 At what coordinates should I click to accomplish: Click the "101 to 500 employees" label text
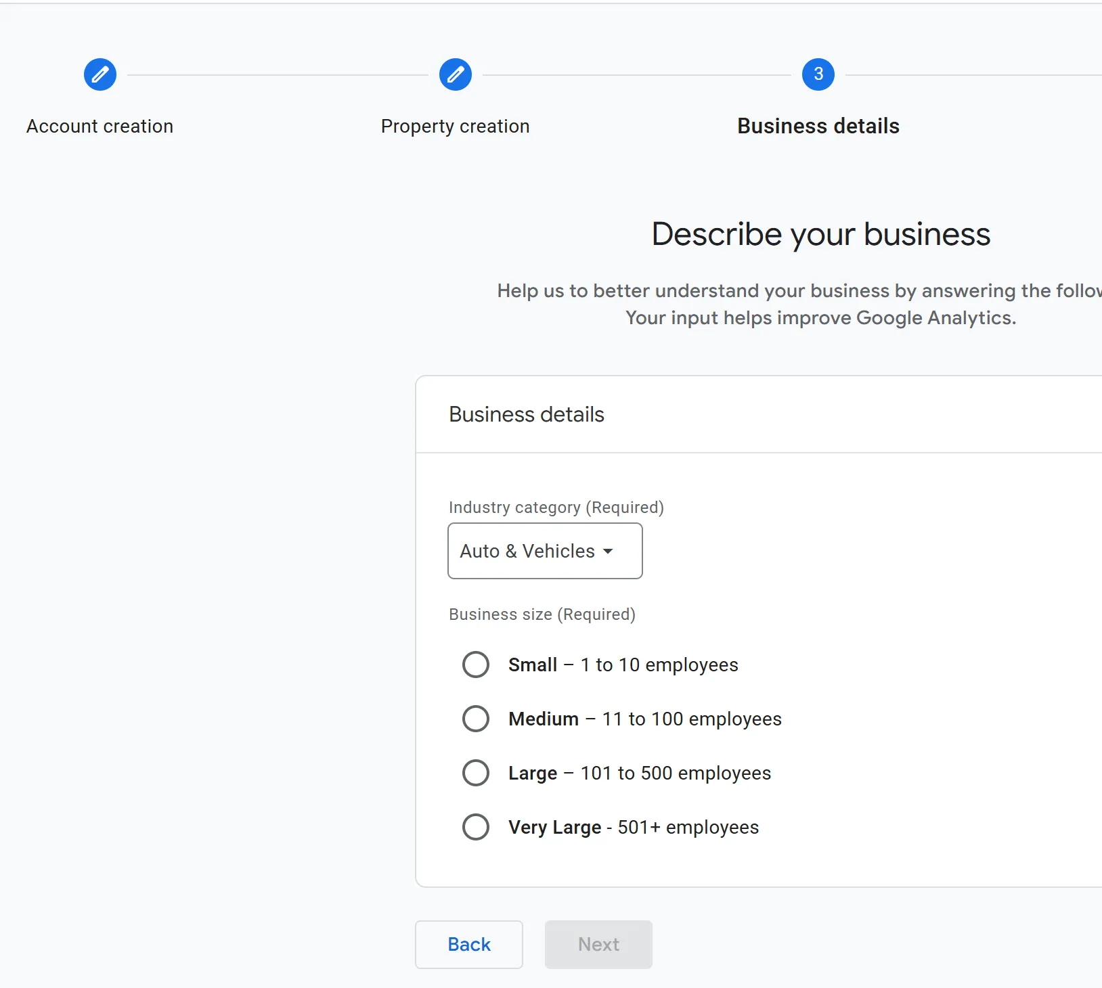tap(675, 773)
